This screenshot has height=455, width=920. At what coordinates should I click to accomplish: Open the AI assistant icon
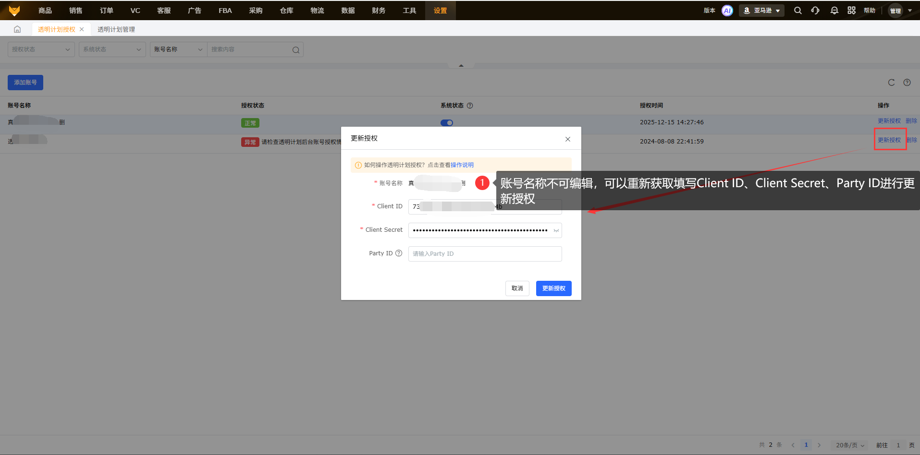point(727,11)
